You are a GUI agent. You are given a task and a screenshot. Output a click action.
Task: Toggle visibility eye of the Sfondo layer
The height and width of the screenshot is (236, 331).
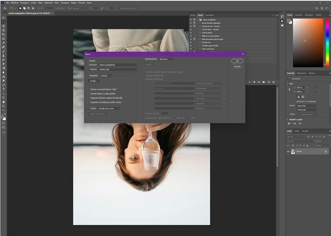(x=289, y=152)
